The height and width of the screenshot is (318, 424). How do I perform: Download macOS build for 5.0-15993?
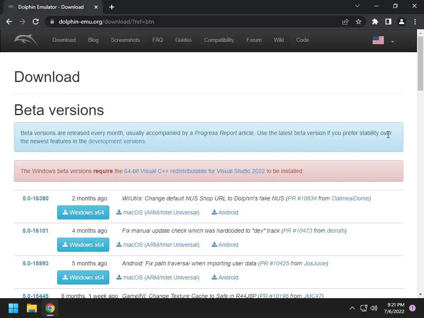click(158, 277)
